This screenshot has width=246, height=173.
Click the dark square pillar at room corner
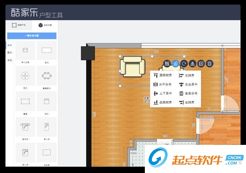point(88,53)
